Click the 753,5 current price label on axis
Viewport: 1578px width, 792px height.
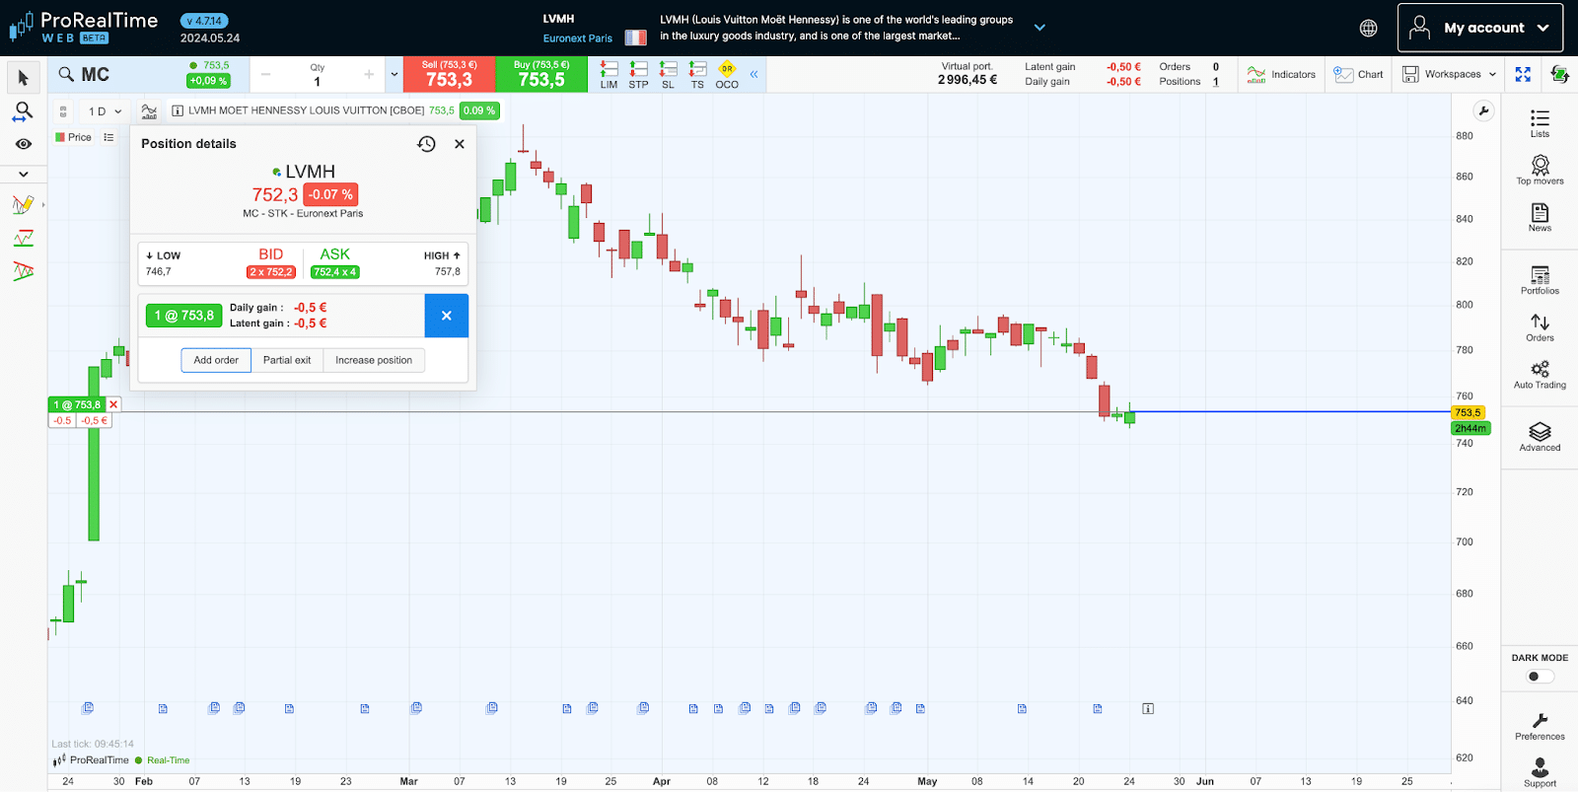pos(1469,412)
